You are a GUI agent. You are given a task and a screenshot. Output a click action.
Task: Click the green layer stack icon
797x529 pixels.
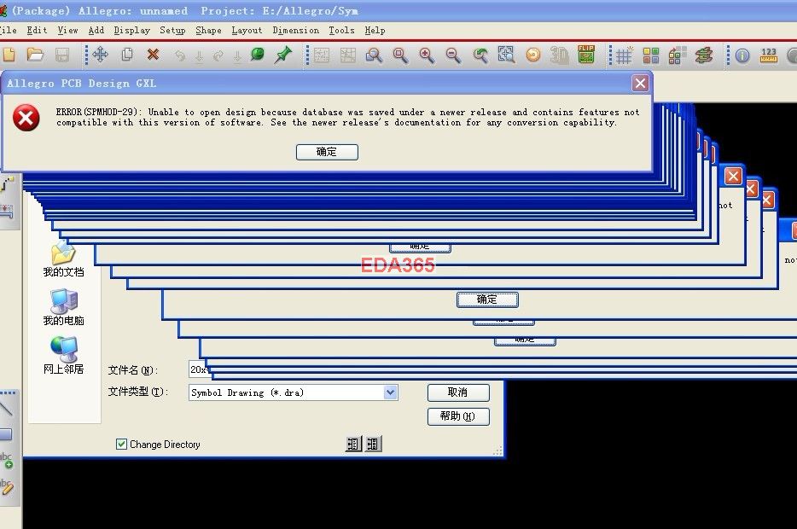click(x=704, y=55)
